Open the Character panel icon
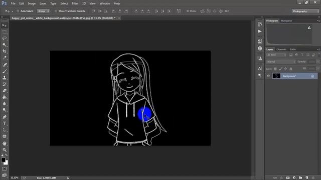 pos(260,68)
